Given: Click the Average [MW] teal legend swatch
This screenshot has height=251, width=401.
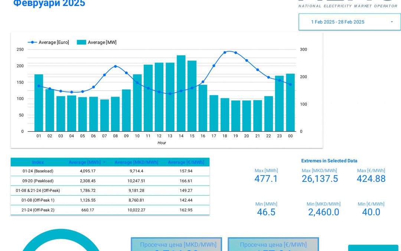Looking at the screenshot, I should point(81,42).
